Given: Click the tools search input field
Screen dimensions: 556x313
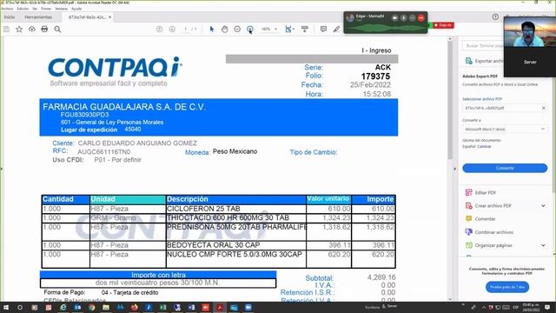Looking at the screenshot, I should pyautogui.click(x=482, y=46).
